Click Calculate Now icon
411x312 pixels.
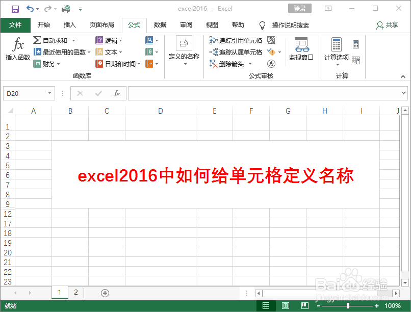[x=356, y=44]
